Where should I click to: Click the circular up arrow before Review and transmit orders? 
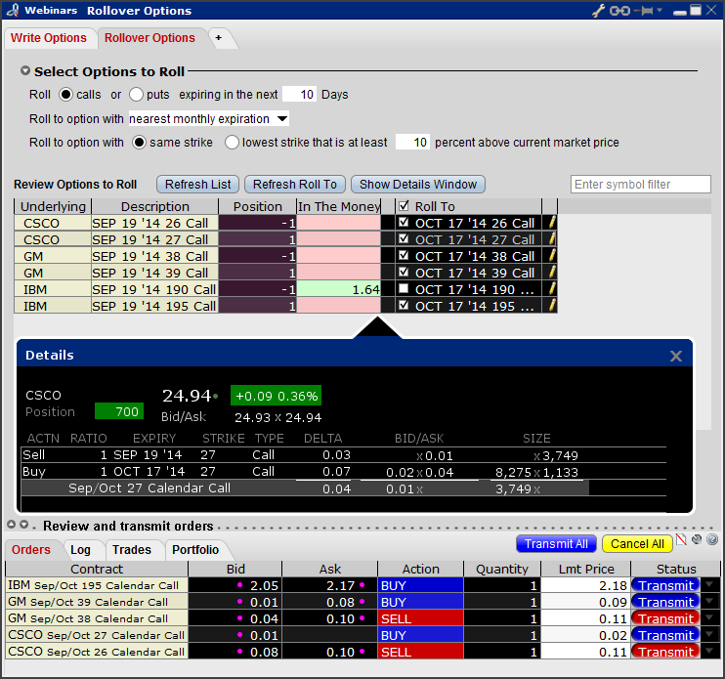click(x=12, y=525)
